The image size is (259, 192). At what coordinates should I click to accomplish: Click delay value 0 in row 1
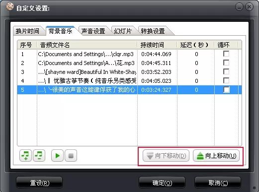coord(196,54)
